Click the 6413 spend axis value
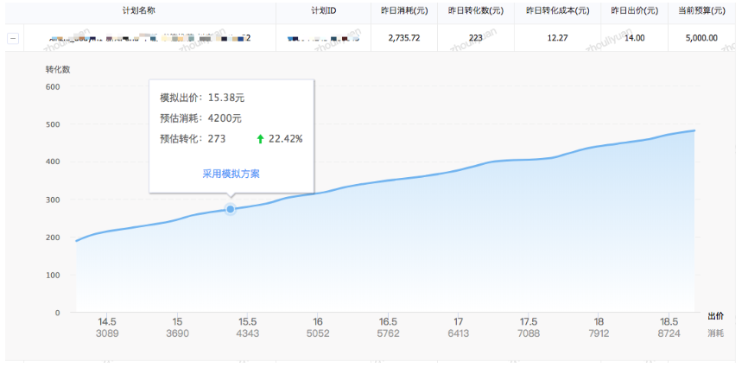The image size is (748, 374). 459,333
